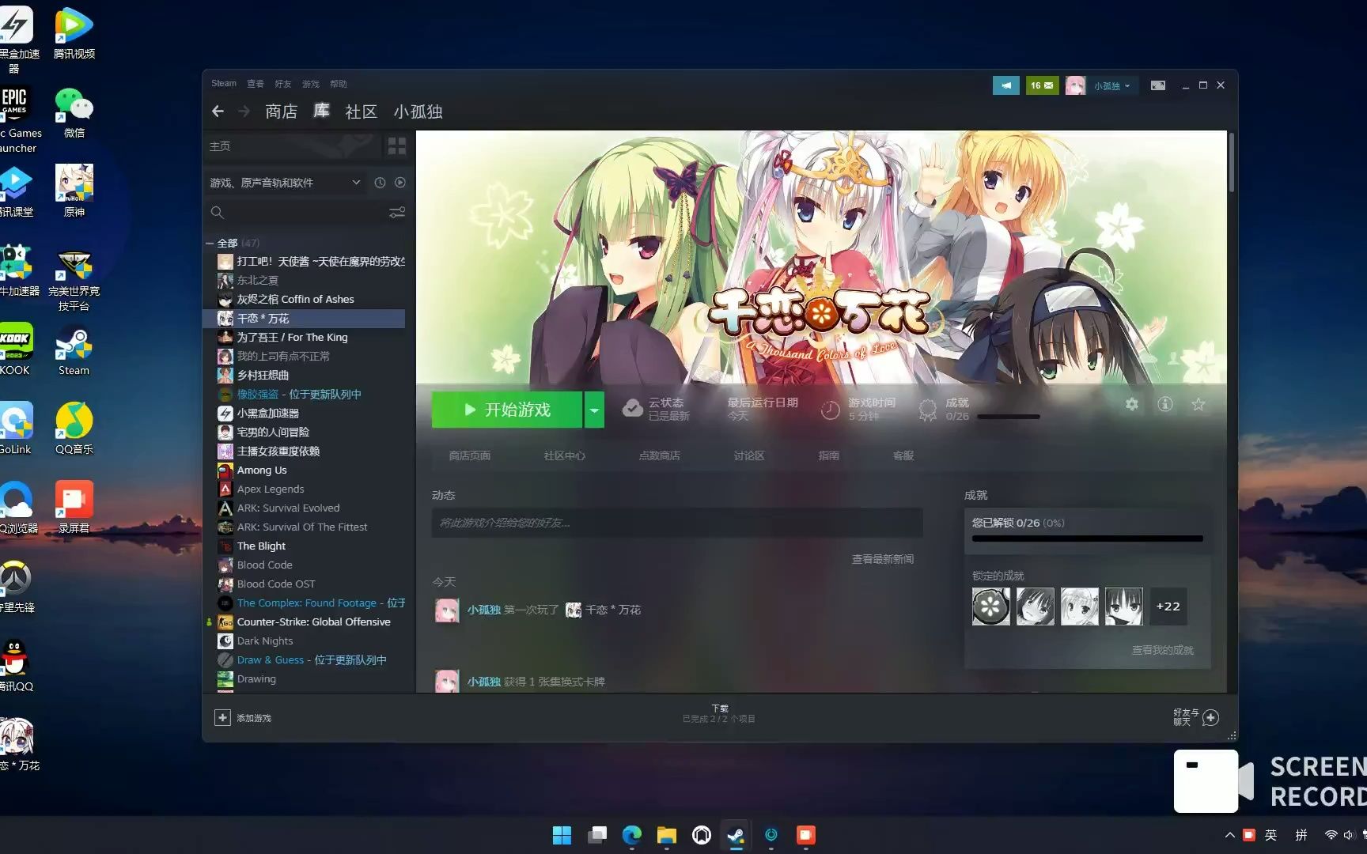Image resolution: width=1367 pixels, height=854 pixels.
Task: Click the 查看最新新闻 link
Action: (x=882, y=559)
